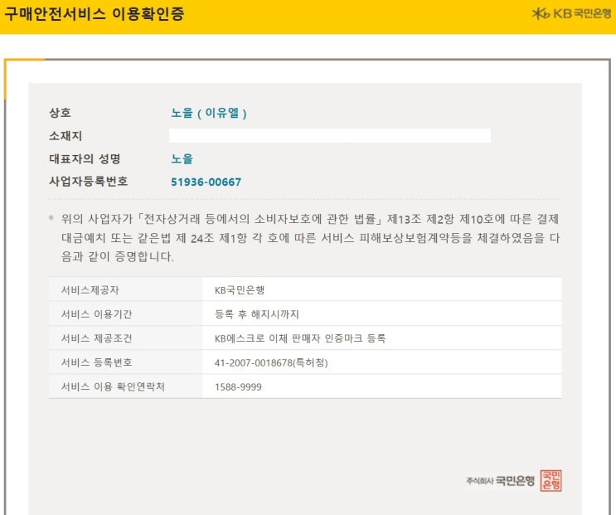
Task: Click the 소재지 label
Action: [x=65, y=136]
